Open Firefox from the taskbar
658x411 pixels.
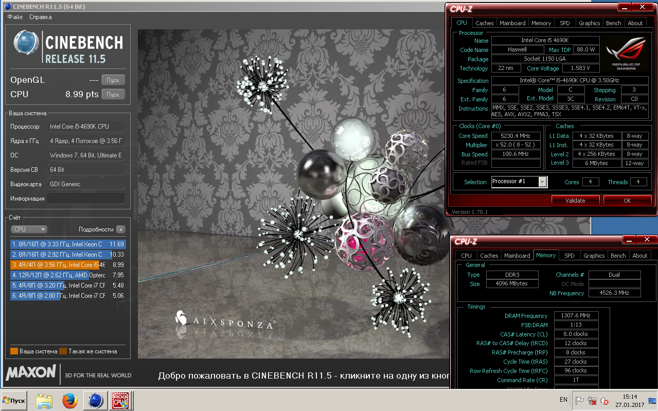[69, 400]
